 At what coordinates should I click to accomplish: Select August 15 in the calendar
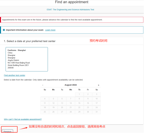pyautogui.click(x=79, y=103)
